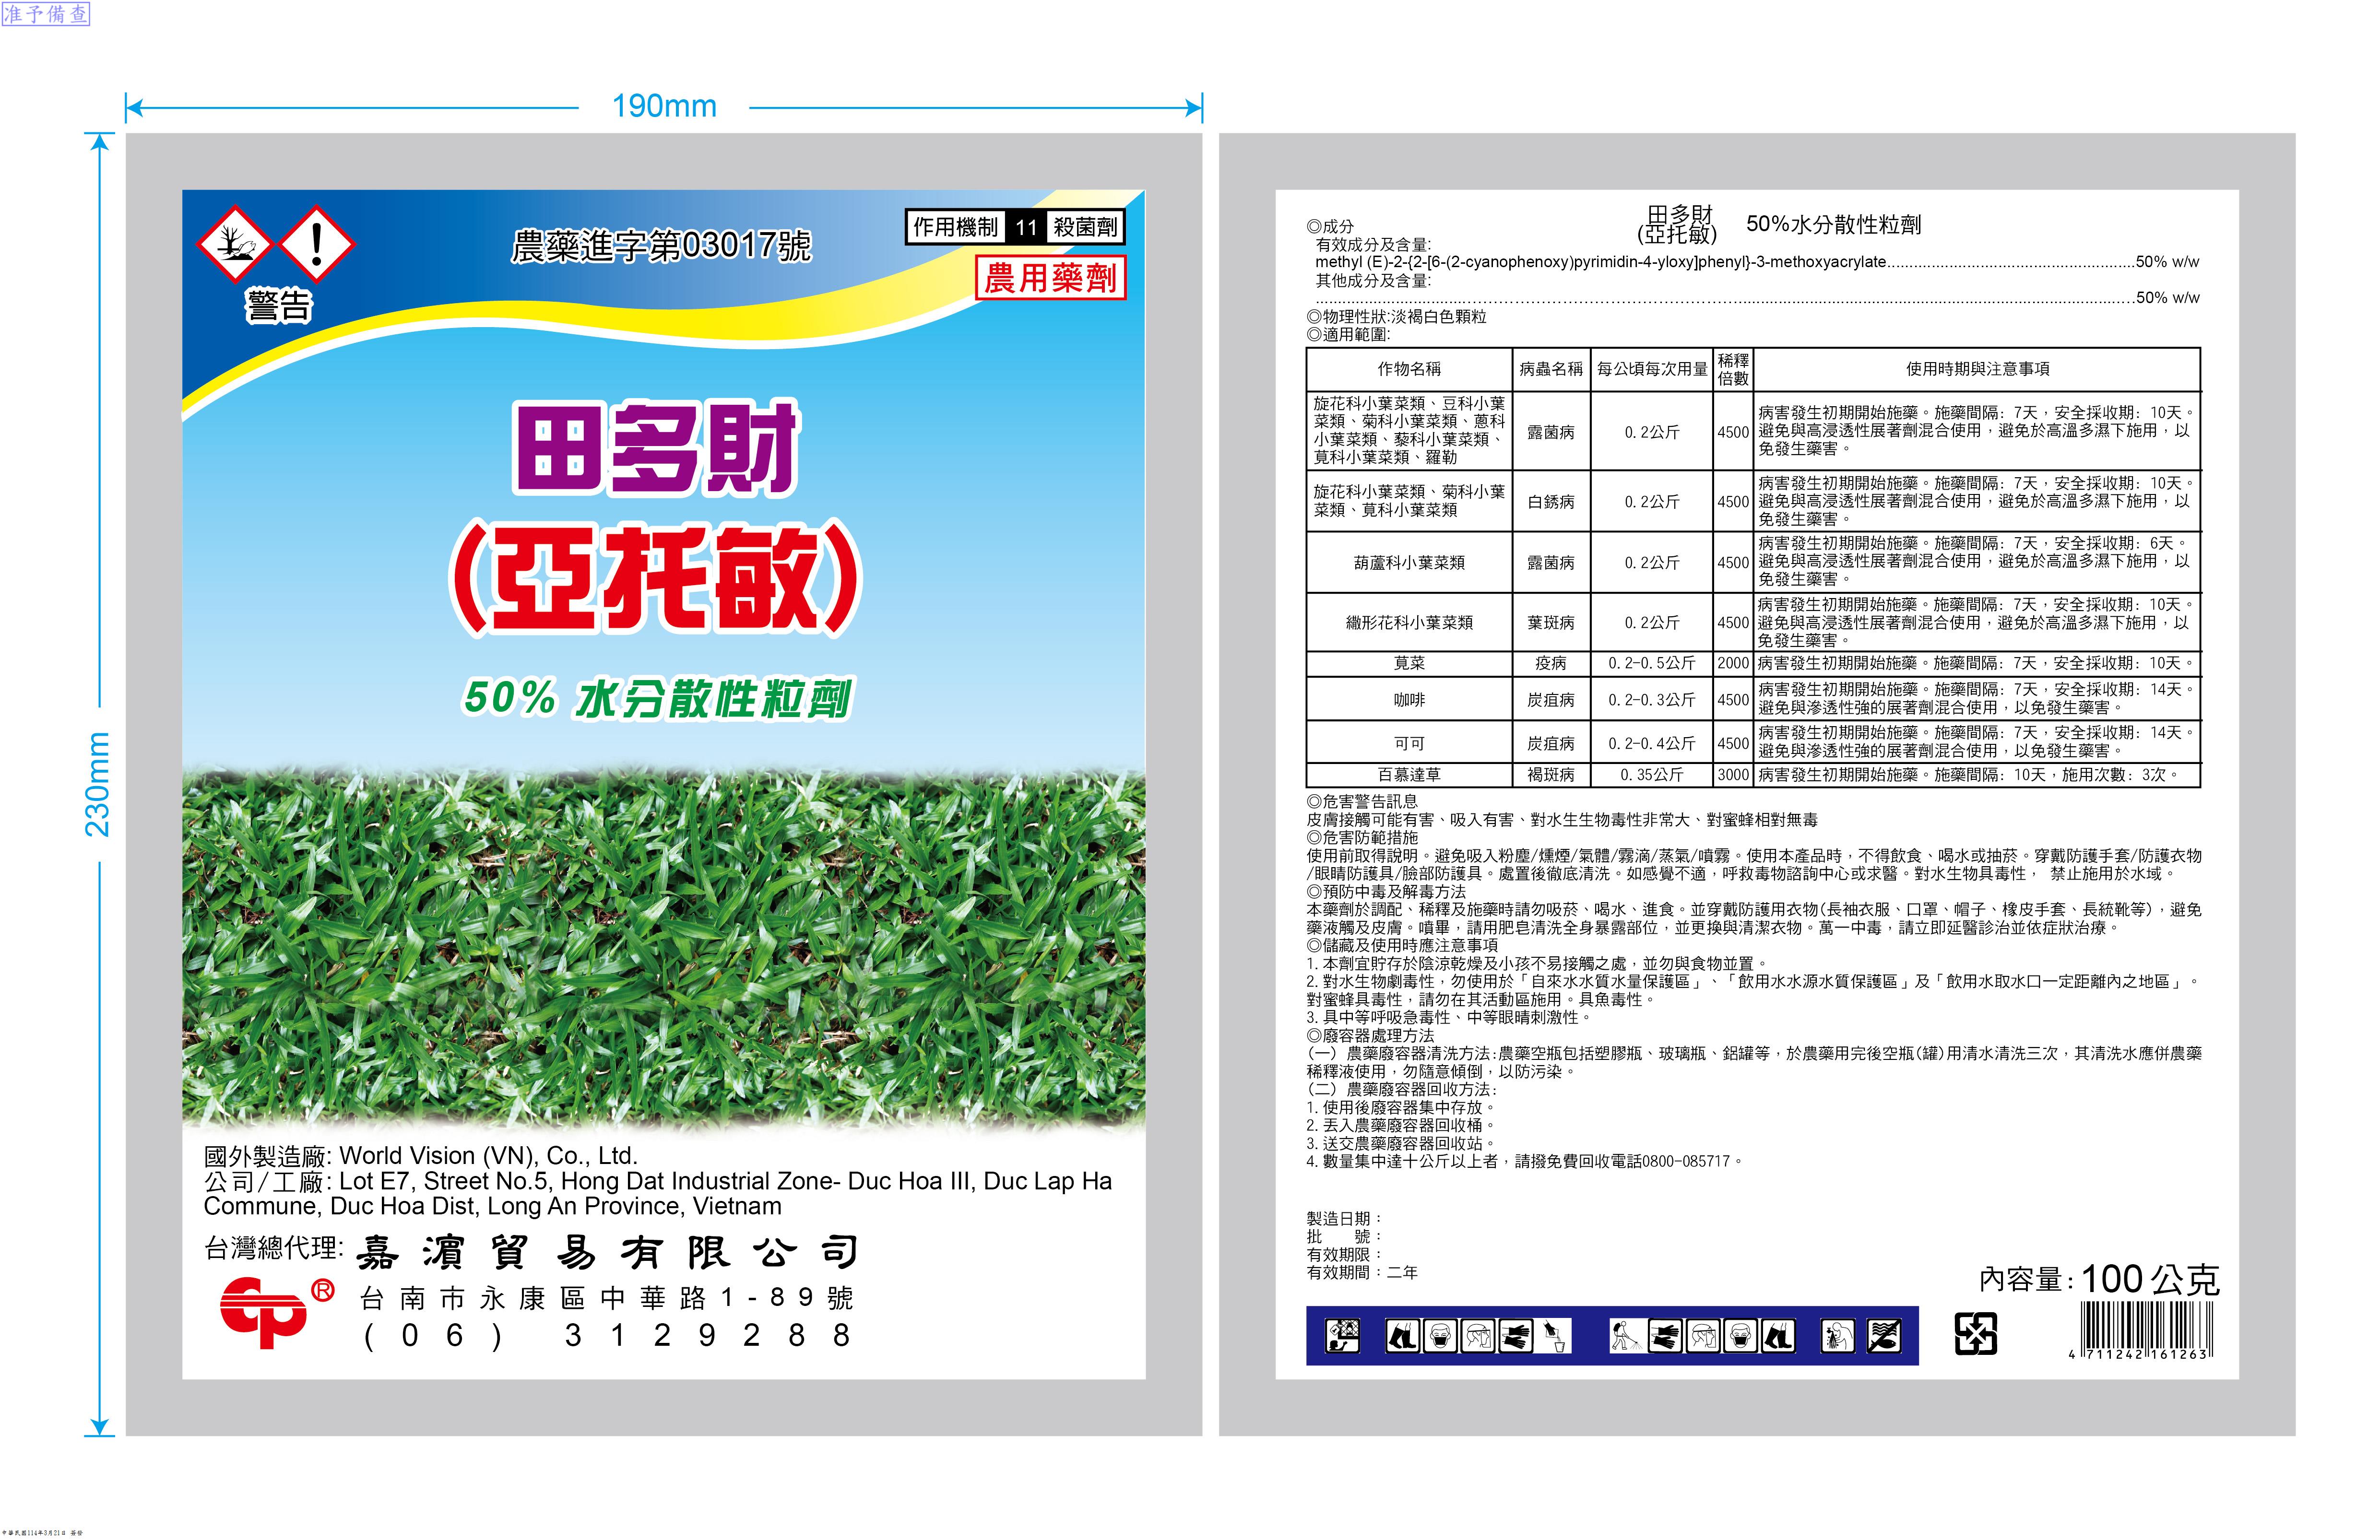The height and width of the screenshot is (1540, 2380).
Task: Click the ◎危害防範措施 section heading
Action: 1362,837
